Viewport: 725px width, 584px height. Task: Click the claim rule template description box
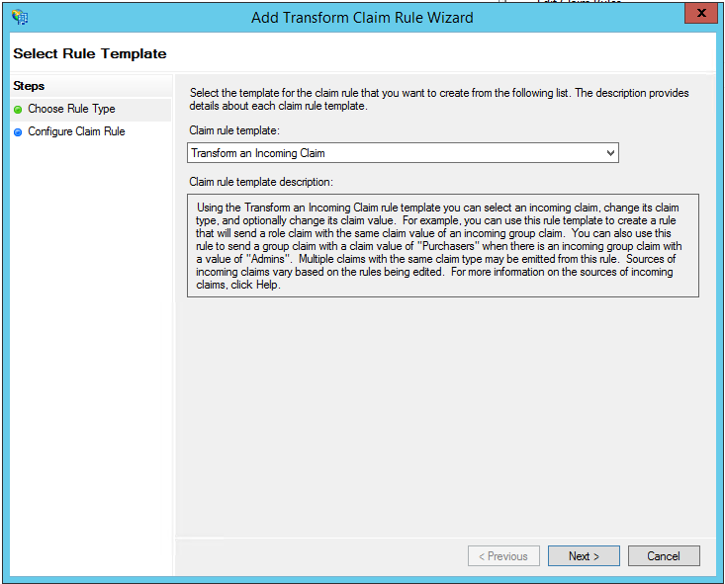point(443,245)
